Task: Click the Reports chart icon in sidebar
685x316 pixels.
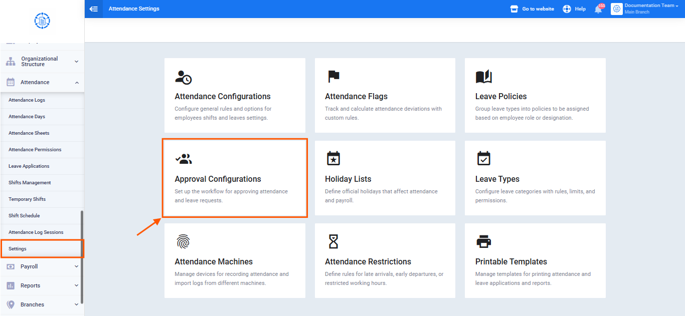Action: pos(11,285)
